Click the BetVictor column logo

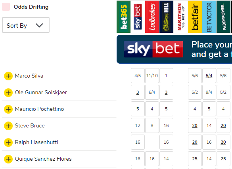pos(209,17)
